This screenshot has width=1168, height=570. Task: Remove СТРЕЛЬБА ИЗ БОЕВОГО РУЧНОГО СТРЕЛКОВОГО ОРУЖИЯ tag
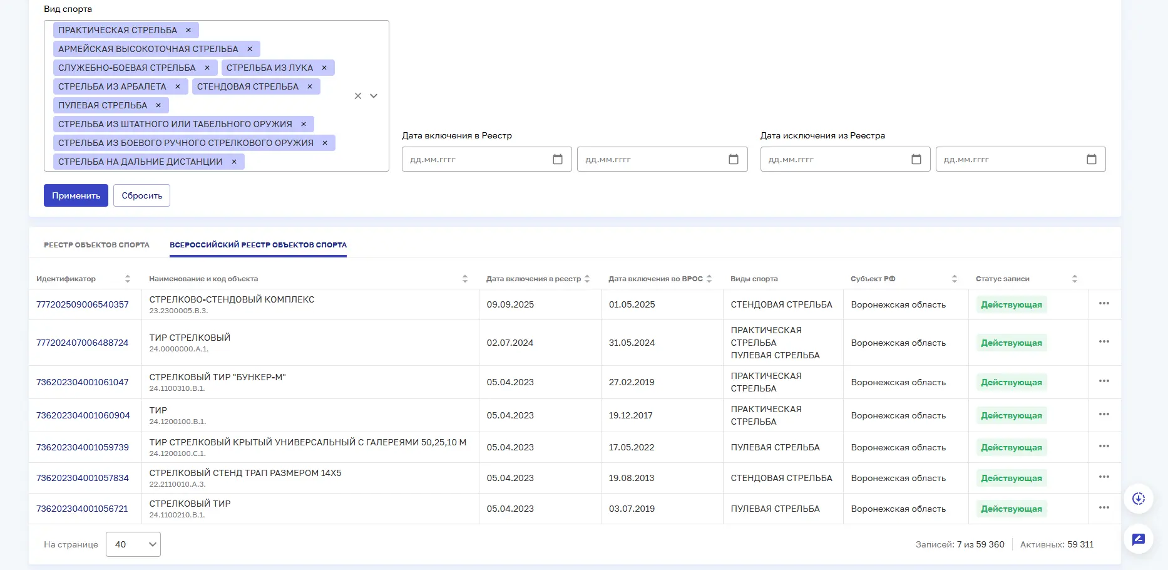(x=325, y=143)
